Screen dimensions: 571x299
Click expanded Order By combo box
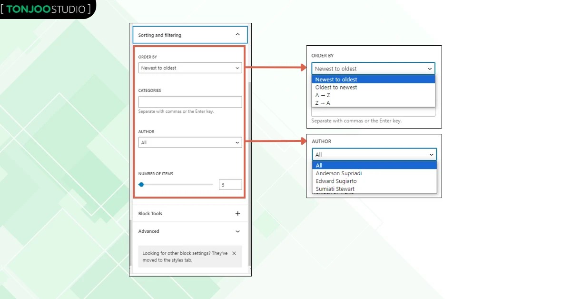(374, 69)
